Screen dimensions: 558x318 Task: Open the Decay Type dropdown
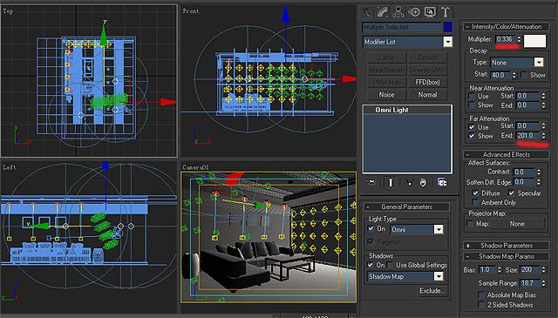click(x=539, y=63)
